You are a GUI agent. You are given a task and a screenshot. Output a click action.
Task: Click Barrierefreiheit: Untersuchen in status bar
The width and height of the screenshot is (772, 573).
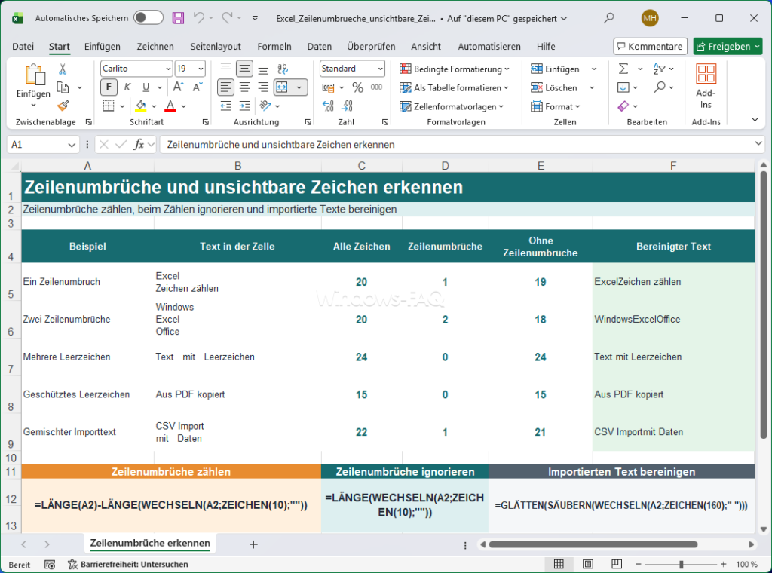tap(128, 564)
